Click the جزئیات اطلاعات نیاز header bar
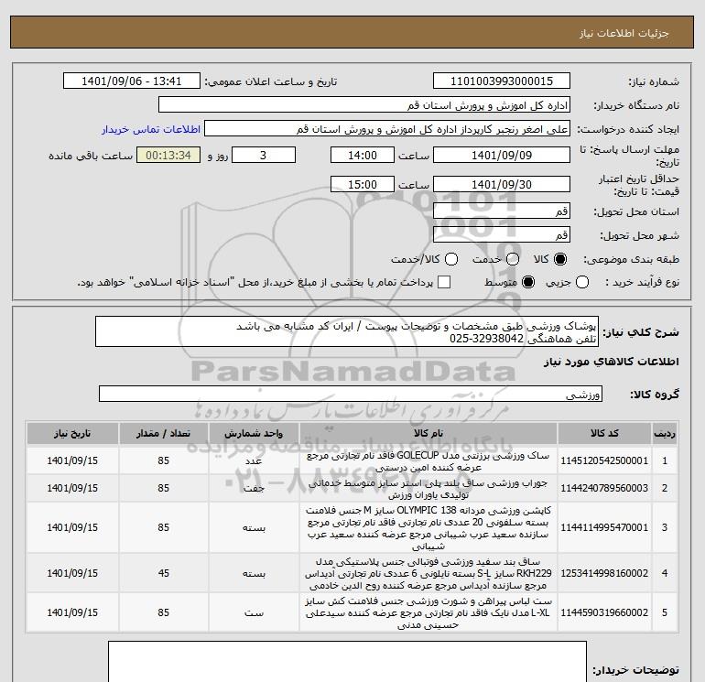Viewport: 705px width, 682px height. tap(352, 32)
